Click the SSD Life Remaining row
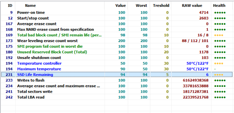234x113 pixels. [35, 75]
